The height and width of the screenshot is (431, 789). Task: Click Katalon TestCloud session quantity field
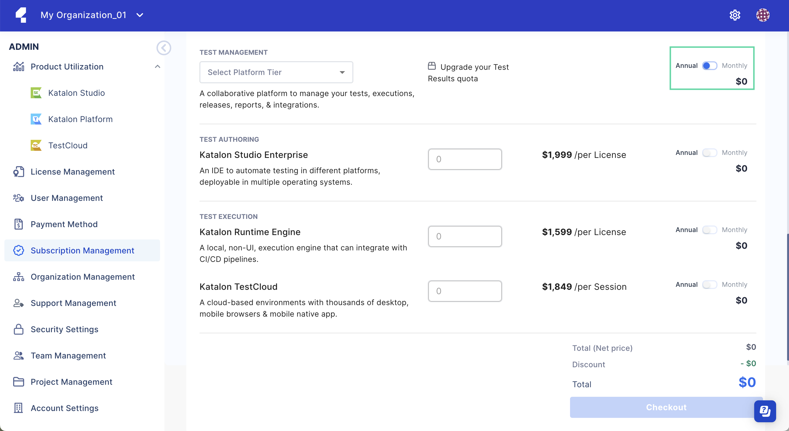point(465,291)
